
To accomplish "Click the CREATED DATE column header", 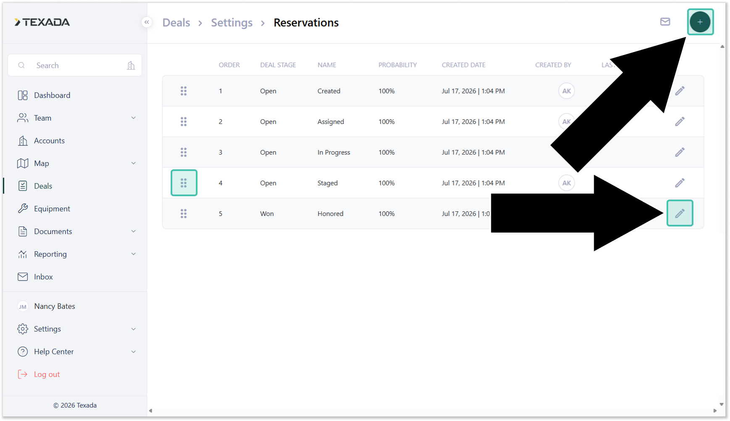I will [x=464, y=65].
